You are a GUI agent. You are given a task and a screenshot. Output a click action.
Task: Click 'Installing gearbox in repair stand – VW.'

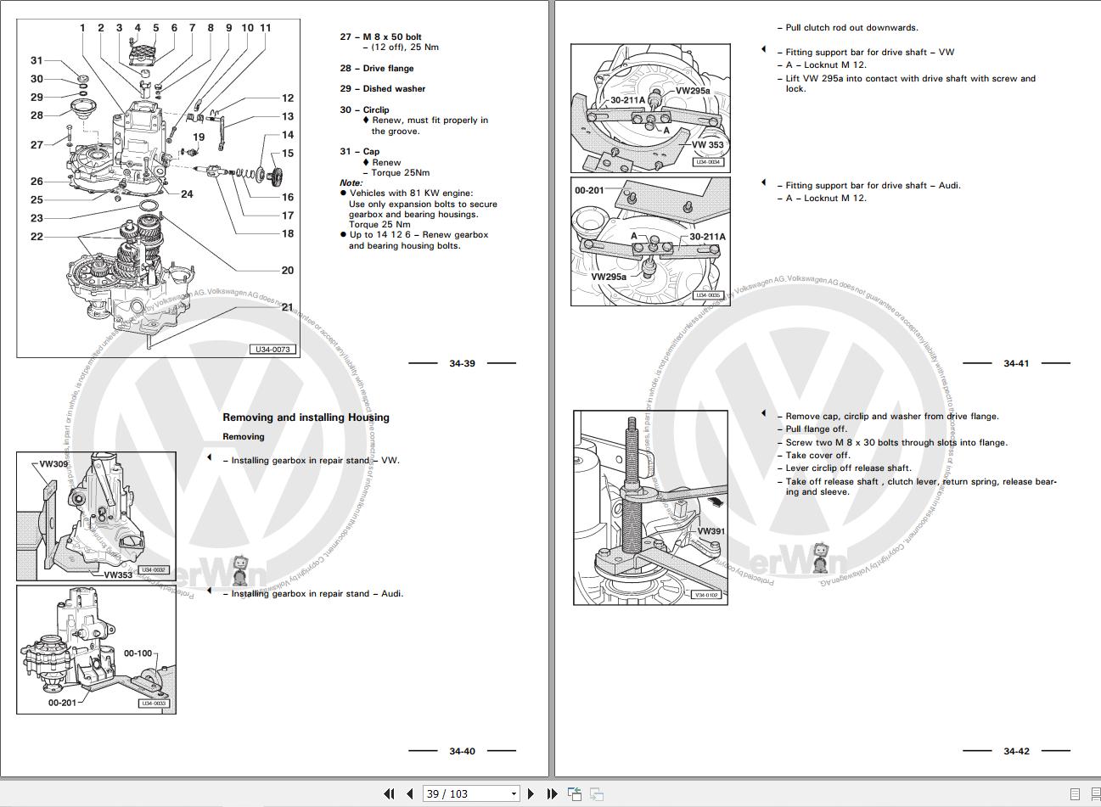[311, 461]
